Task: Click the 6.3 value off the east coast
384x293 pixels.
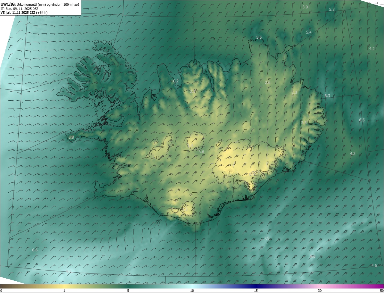Action: click(x=327, y=96)
